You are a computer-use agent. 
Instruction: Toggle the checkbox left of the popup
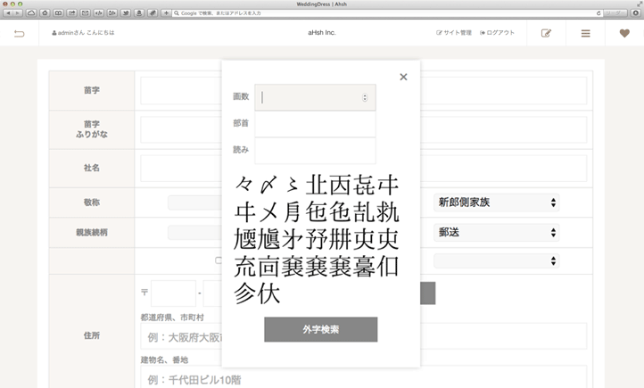pos(219,260)
